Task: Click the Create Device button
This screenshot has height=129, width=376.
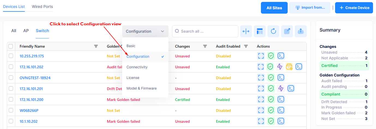Action: click(354, 8)
